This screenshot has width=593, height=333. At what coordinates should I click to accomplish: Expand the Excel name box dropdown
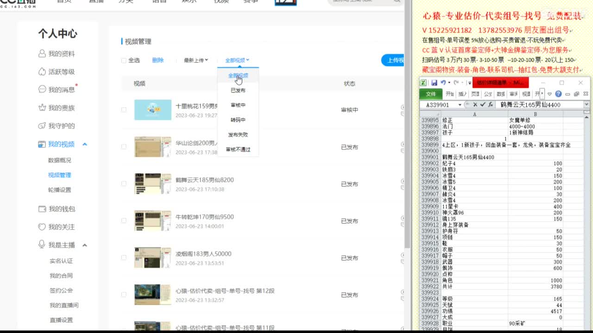click(460, 105)
